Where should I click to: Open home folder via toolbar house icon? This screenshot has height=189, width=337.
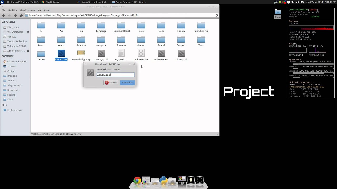[x=21, y=15]
